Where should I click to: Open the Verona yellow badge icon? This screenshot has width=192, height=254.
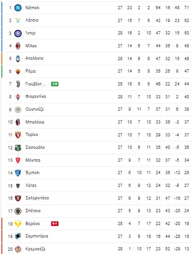18,224
